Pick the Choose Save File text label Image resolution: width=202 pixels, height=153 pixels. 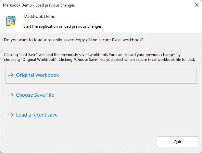[x=35, y=95]
